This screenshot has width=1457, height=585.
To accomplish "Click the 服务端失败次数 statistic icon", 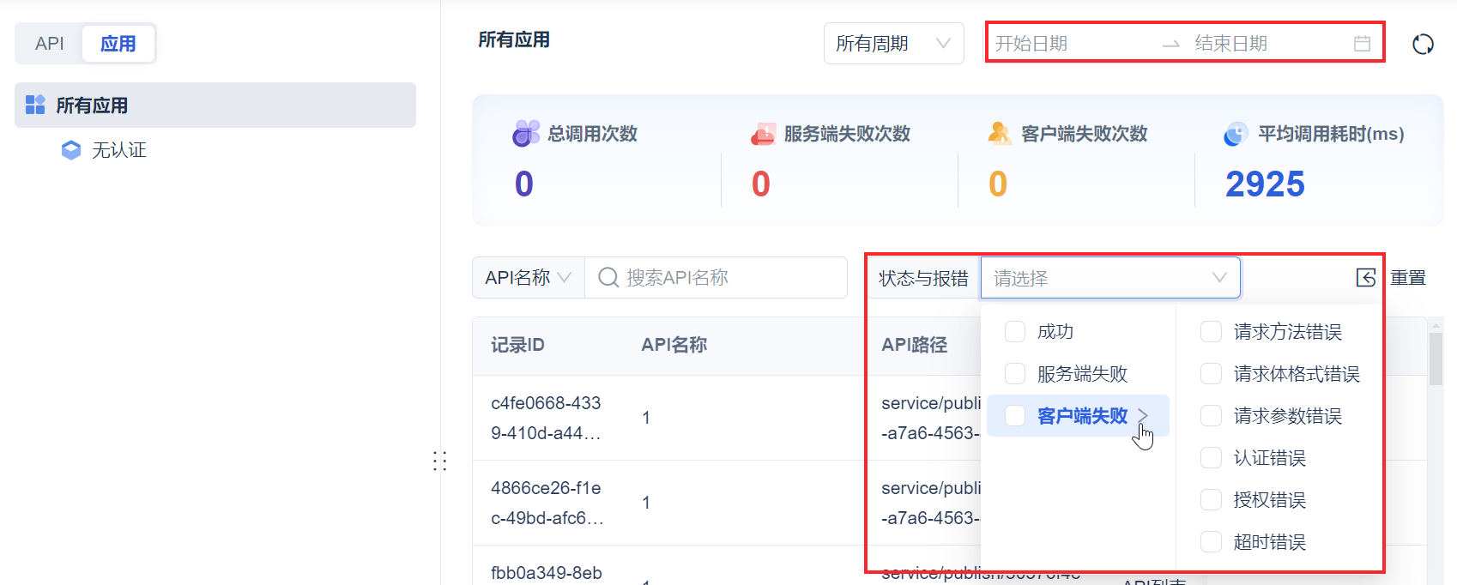I will 763,134.
